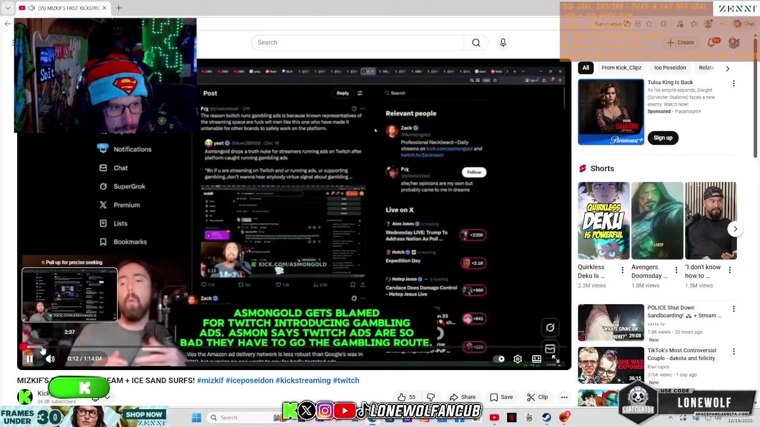The width and height of the screenshot is (760, 427).
Task: Open YouTube from the taskbar
Action: (x=494, y=418)
